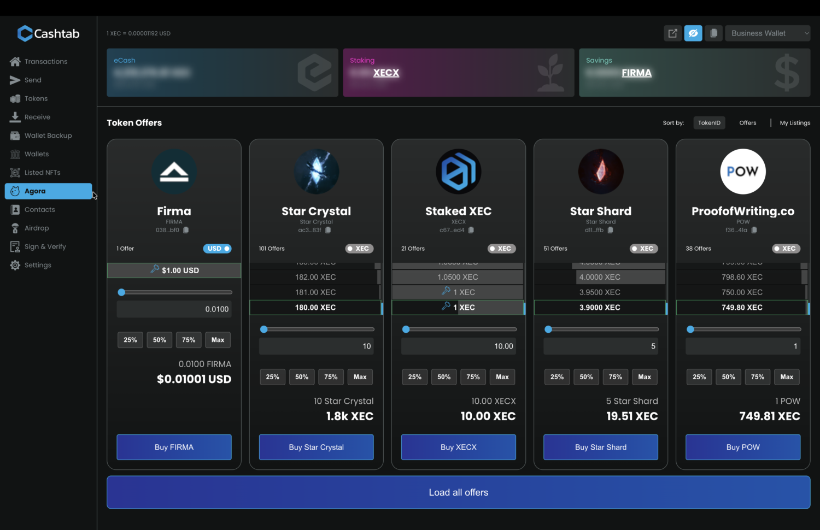Toggle Firma price display from USD

217,249
